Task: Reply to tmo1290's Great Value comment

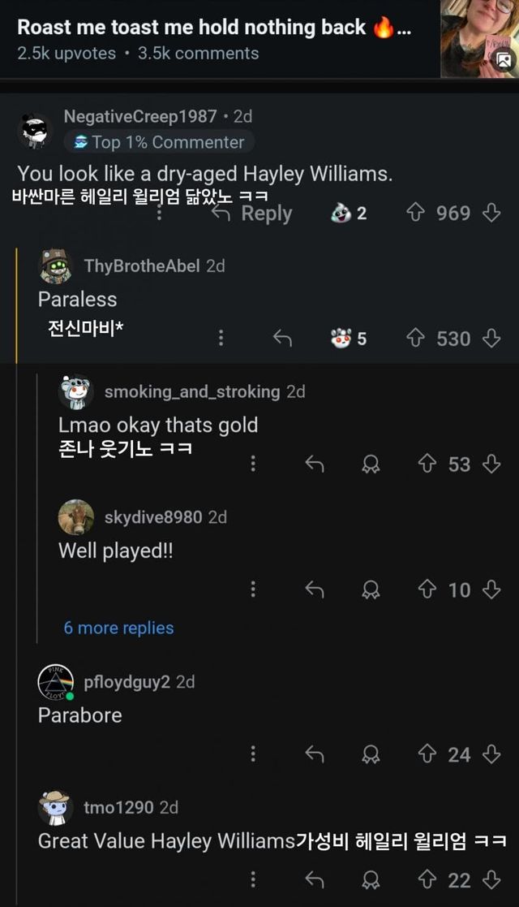Action: 315,879
